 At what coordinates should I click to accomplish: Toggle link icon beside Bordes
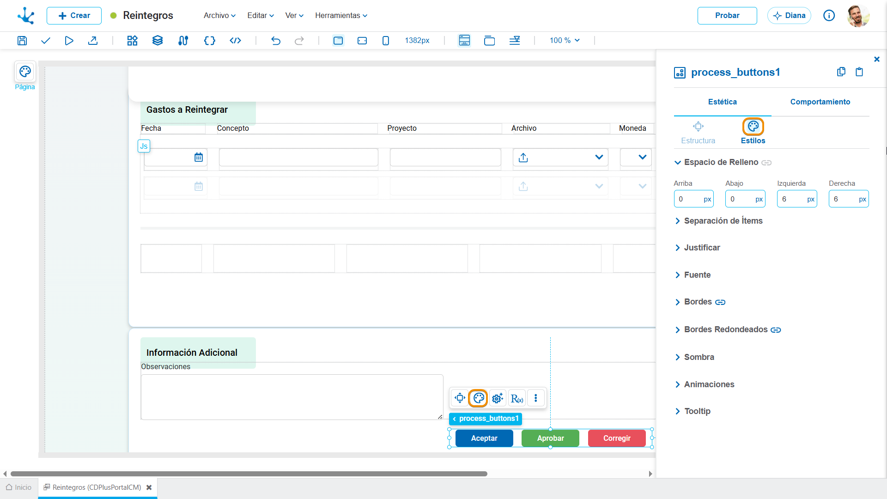720,302
